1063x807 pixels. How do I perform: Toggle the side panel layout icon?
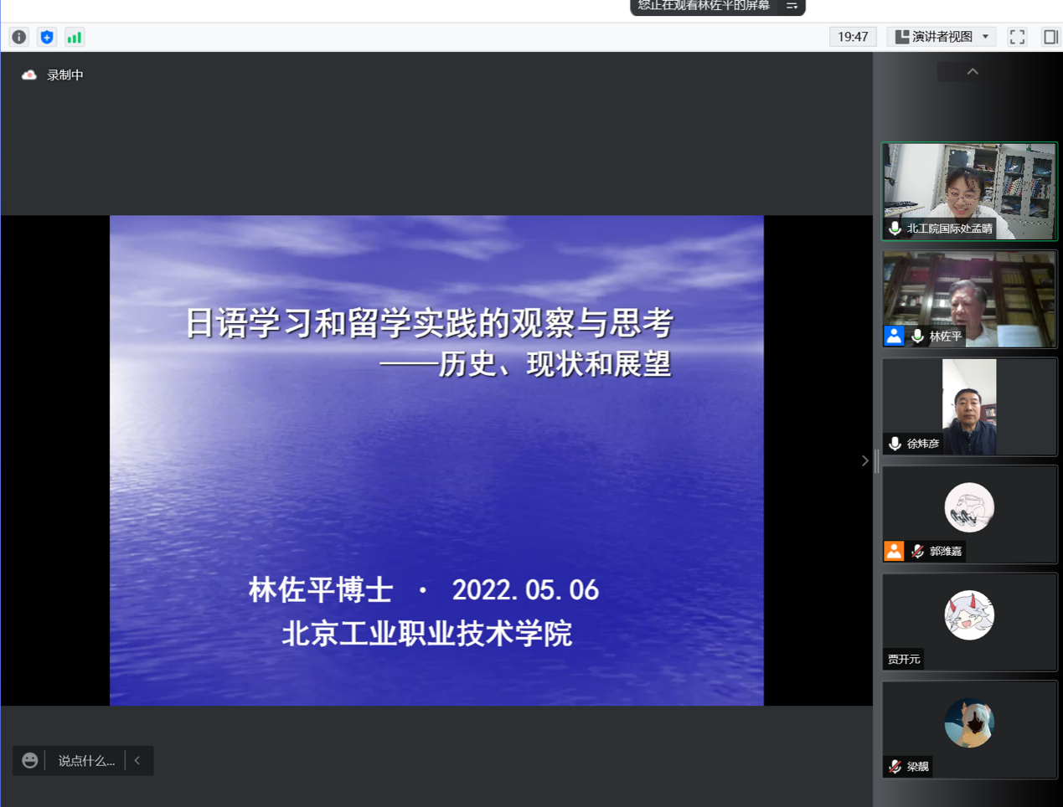pyautogui.click(x=1050, y=37)
